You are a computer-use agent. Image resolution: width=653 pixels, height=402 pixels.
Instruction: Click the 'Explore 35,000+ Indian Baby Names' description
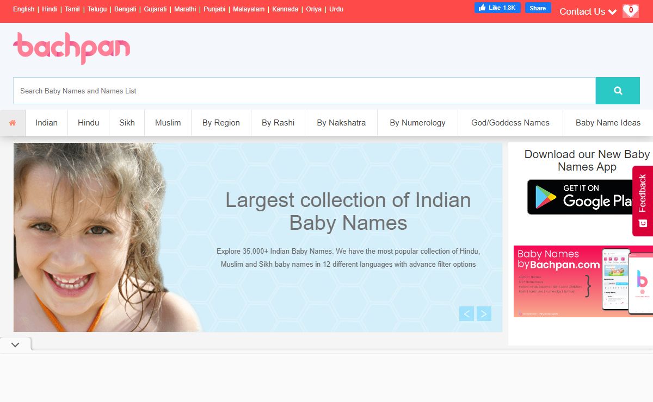click(348, 257)
